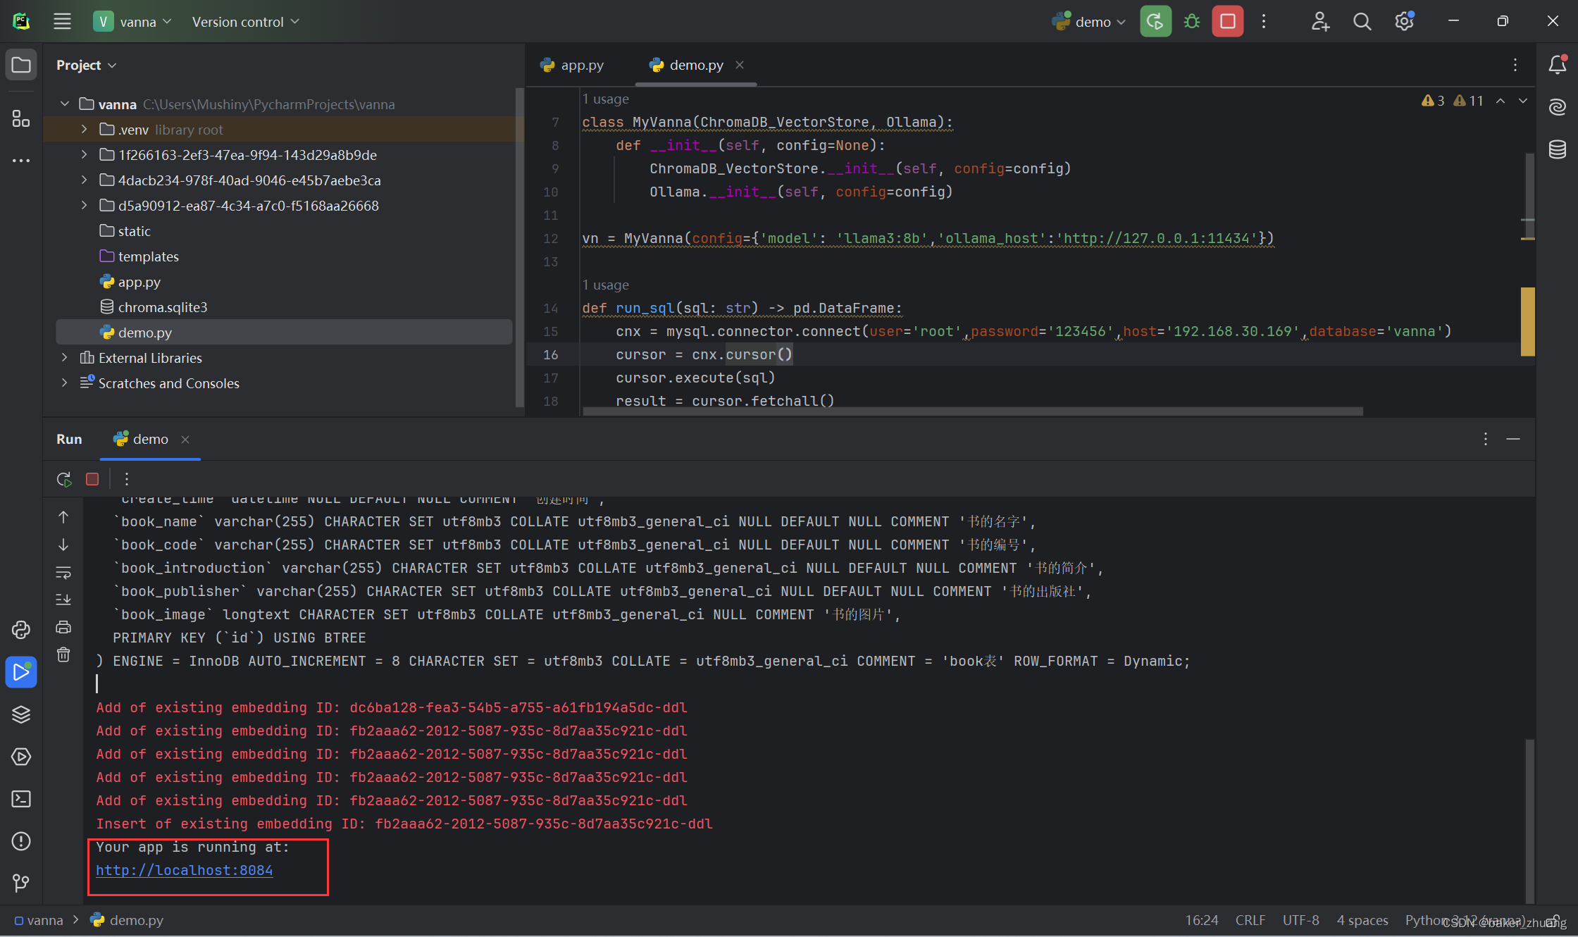Expand the .venv folder
Viewport: 1578px width, 937px height.
click(84, 130)
